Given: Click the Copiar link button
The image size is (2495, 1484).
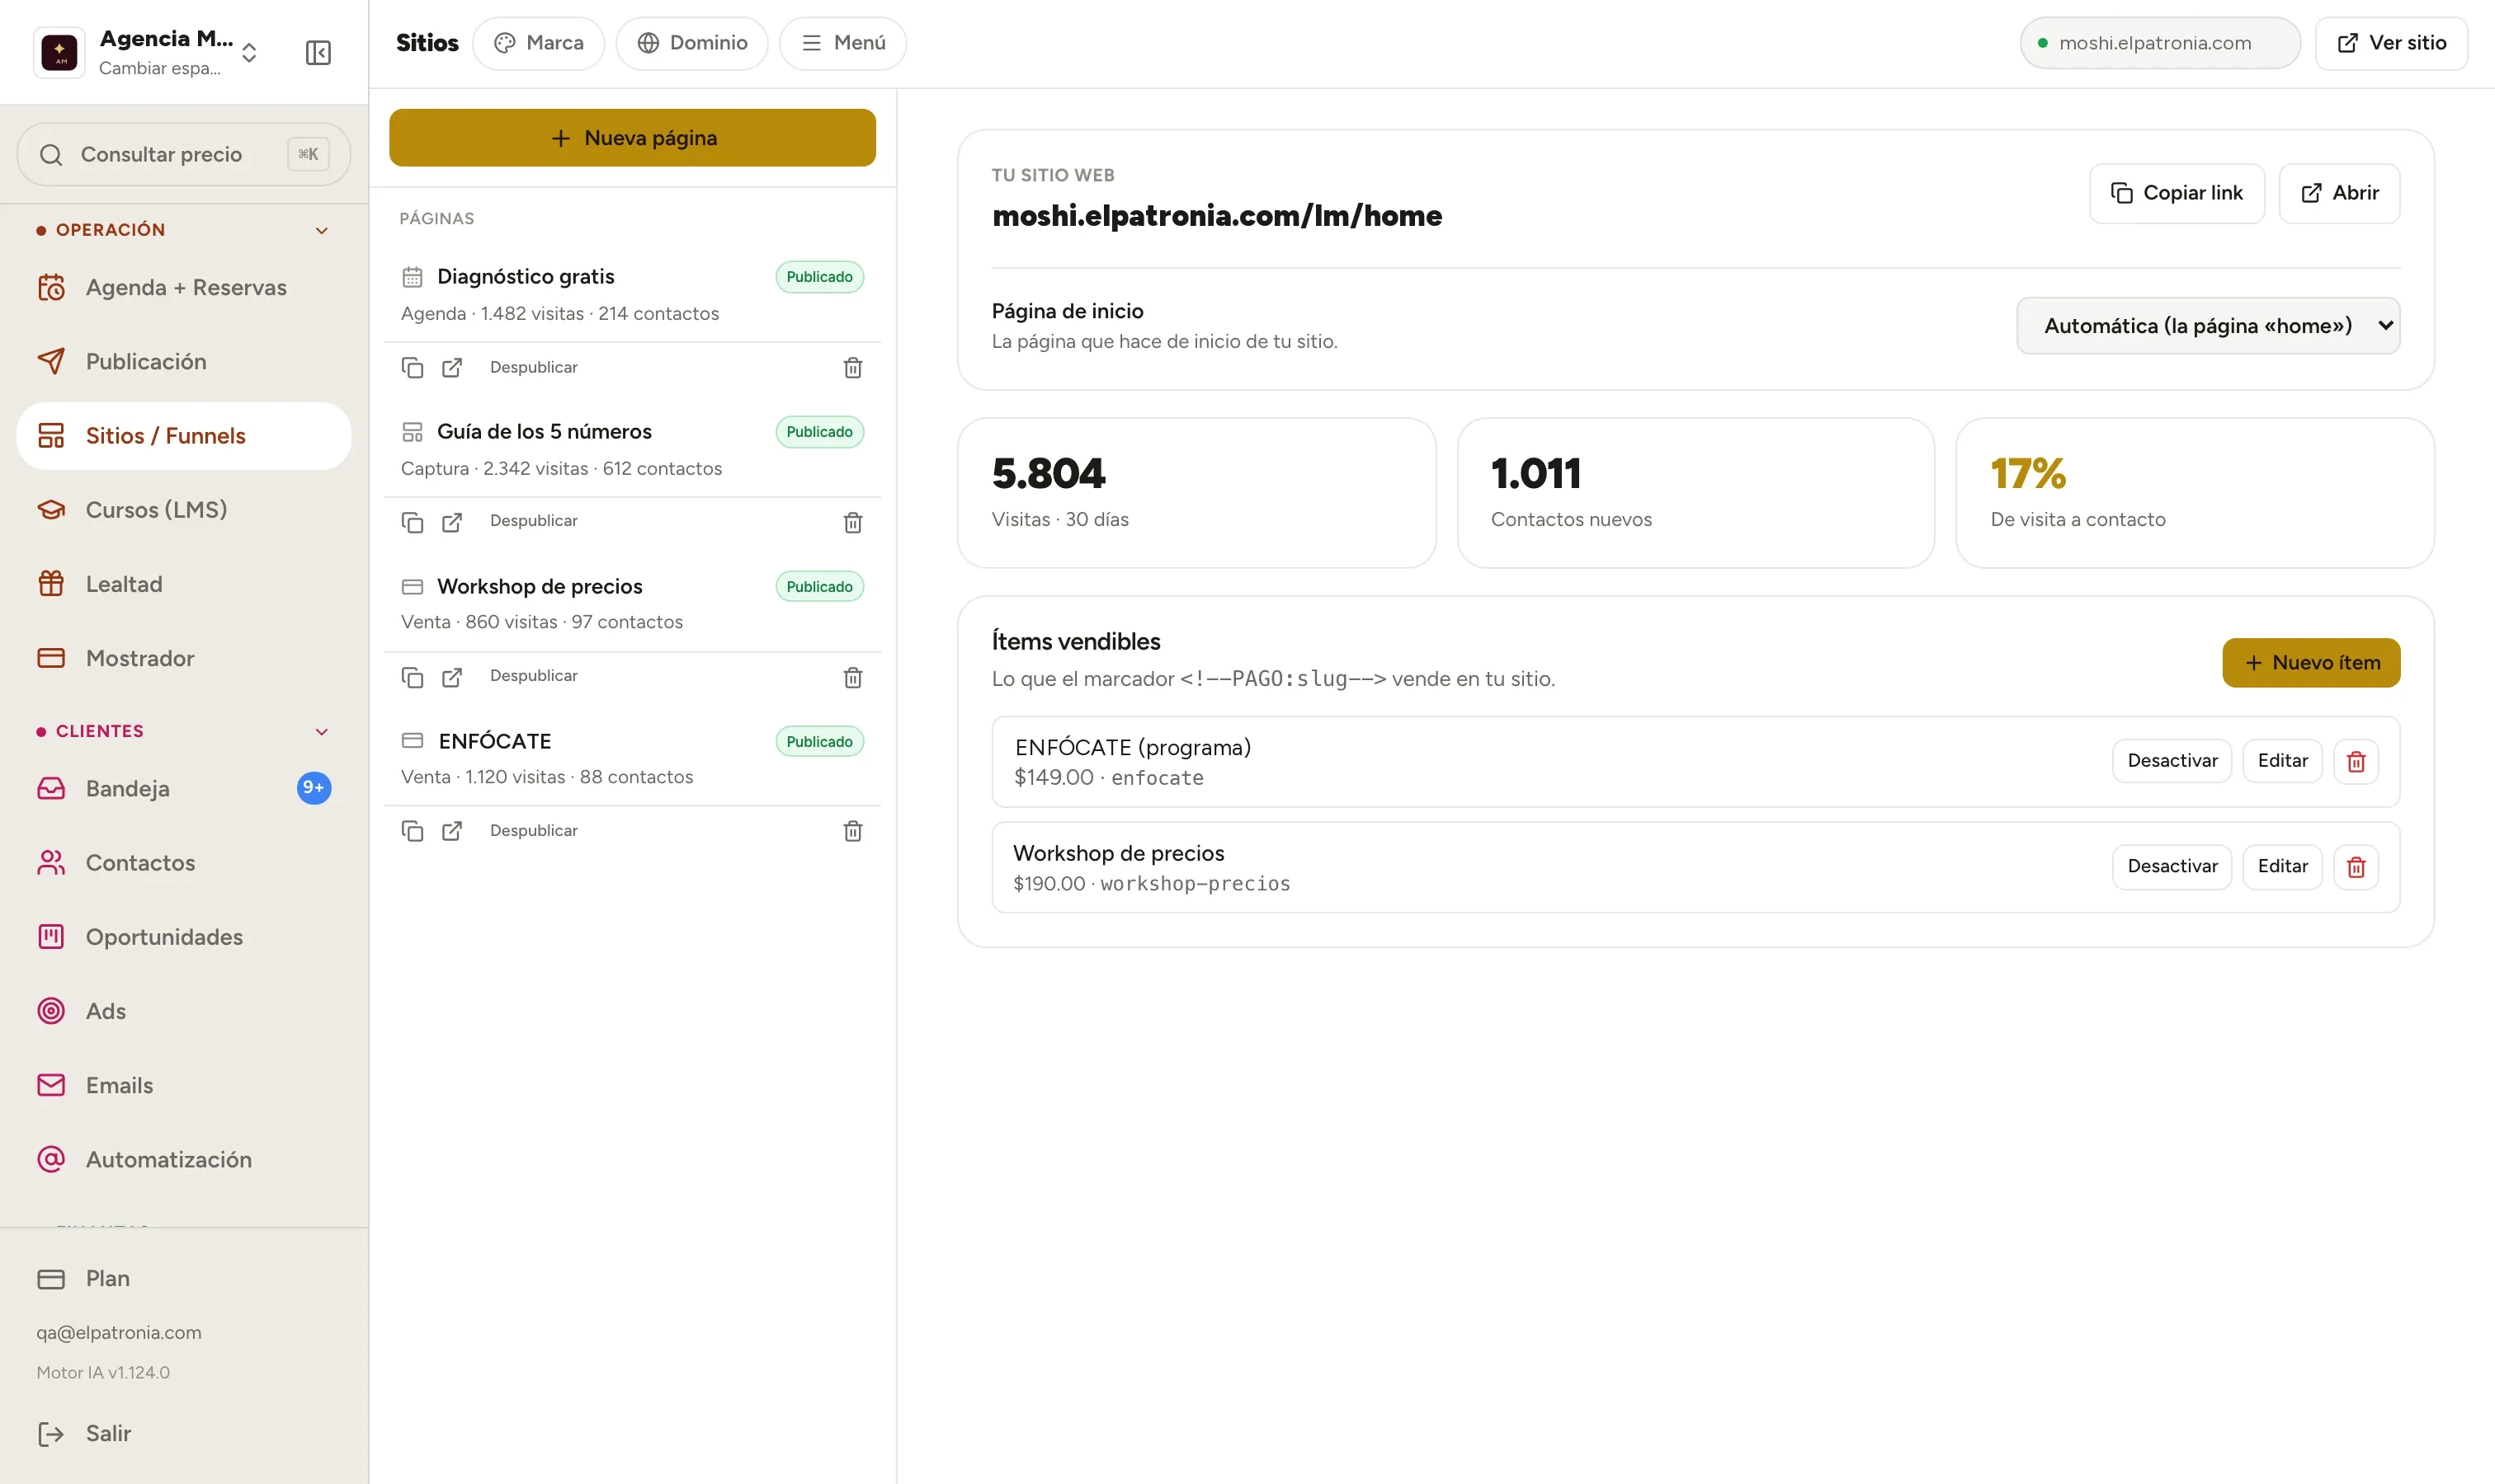Looking at the screenshot, I should point(2177,193).
